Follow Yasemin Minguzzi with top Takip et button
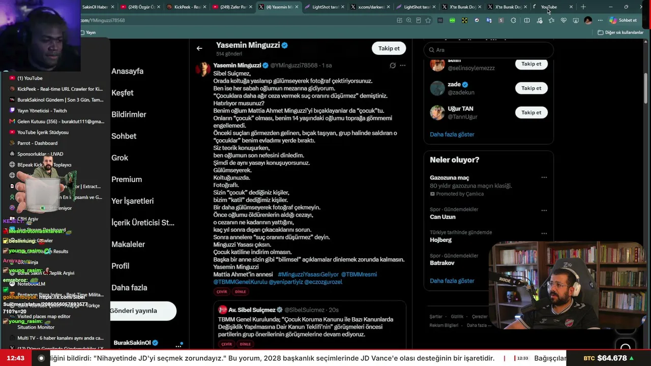Image resolution: width=651 pixels, height=366 pixels. pyautogui.click(x=389, y=48)
